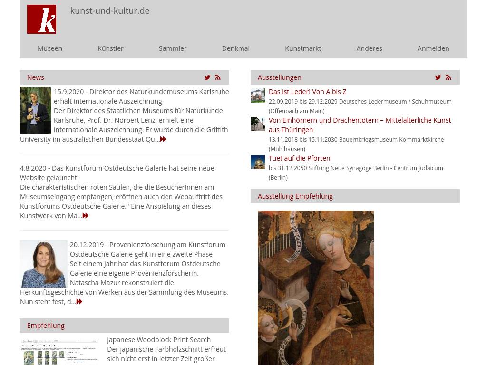Image resolution: width=487 pixels, height=365 pixels.
Task: Expand the Provenienzforschung article read-more arrow
Action: tap(79, 302)
